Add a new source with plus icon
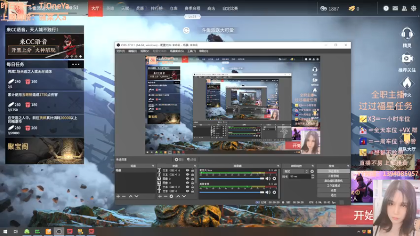 point(160,196)
